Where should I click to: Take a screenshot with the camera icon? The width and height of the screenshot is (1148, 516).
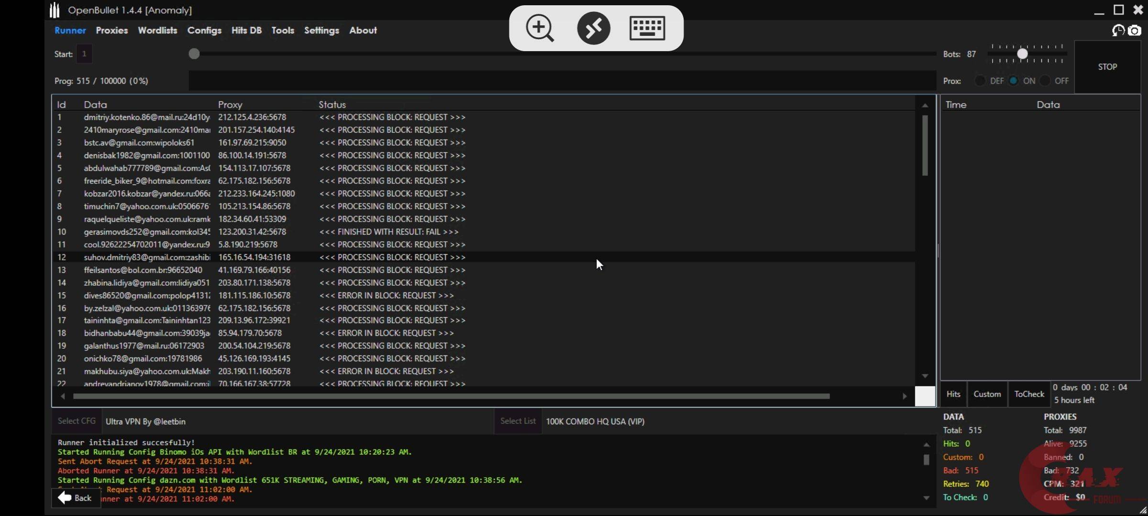pos(1135,31)
